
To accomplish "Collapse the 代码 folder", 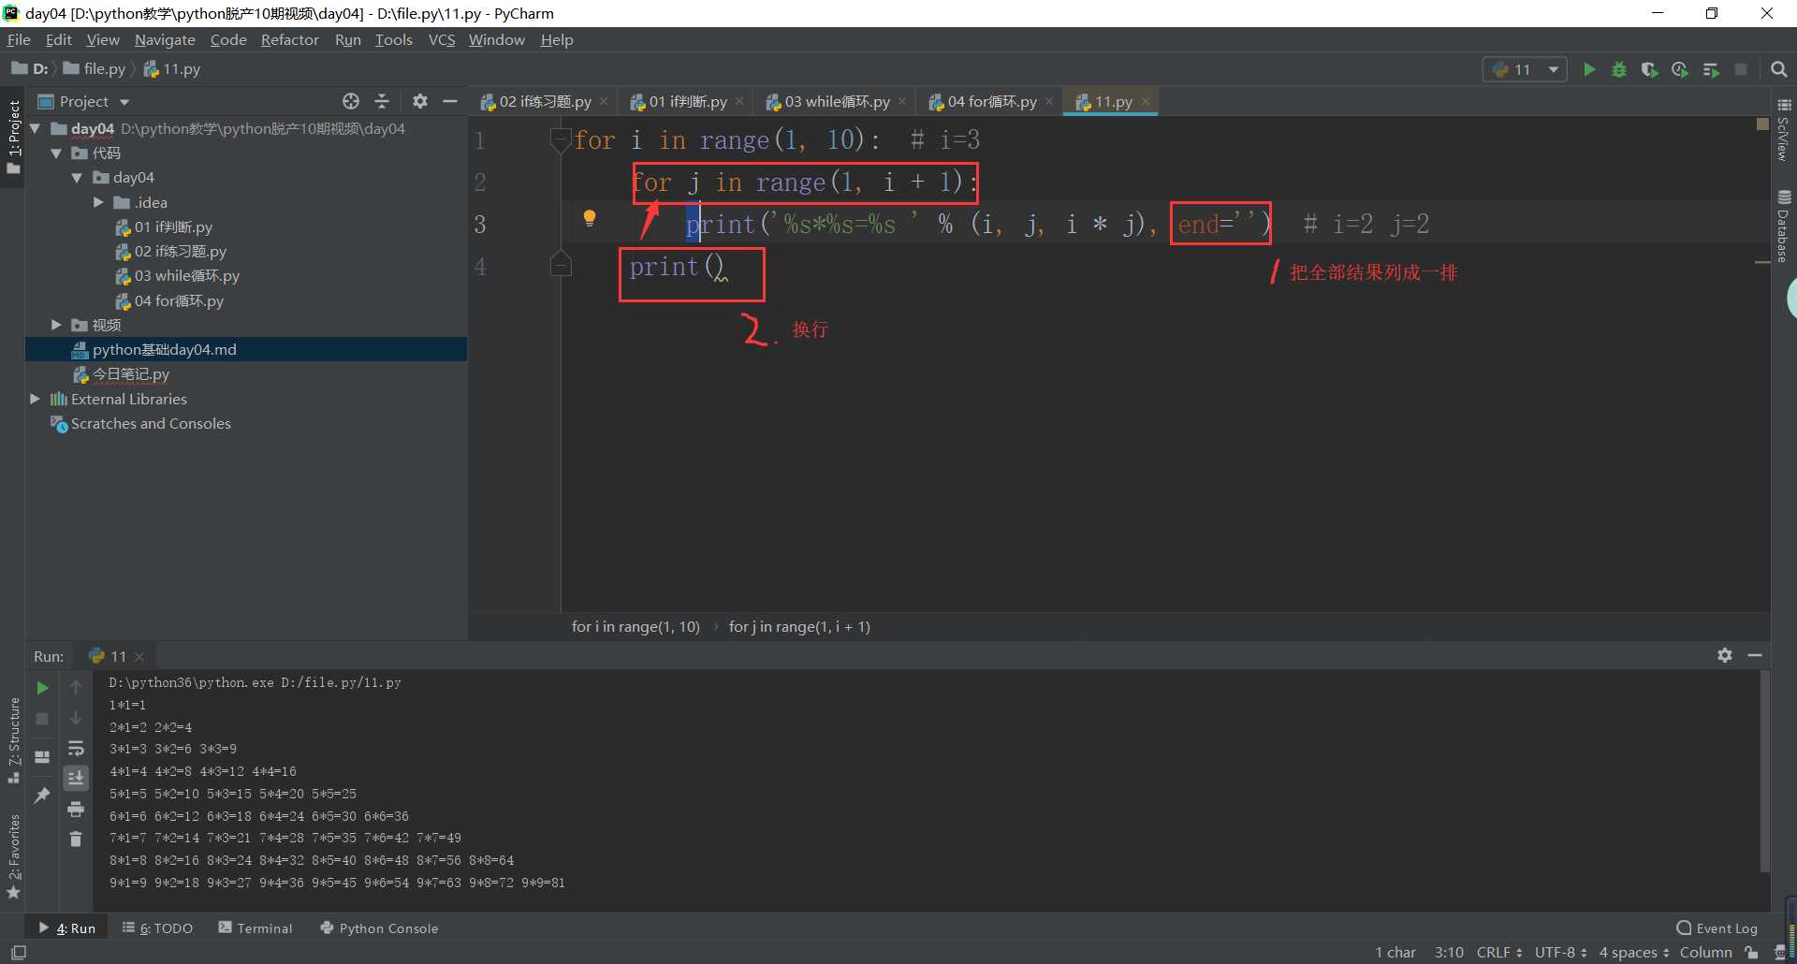I will click(x=56, y=153).
